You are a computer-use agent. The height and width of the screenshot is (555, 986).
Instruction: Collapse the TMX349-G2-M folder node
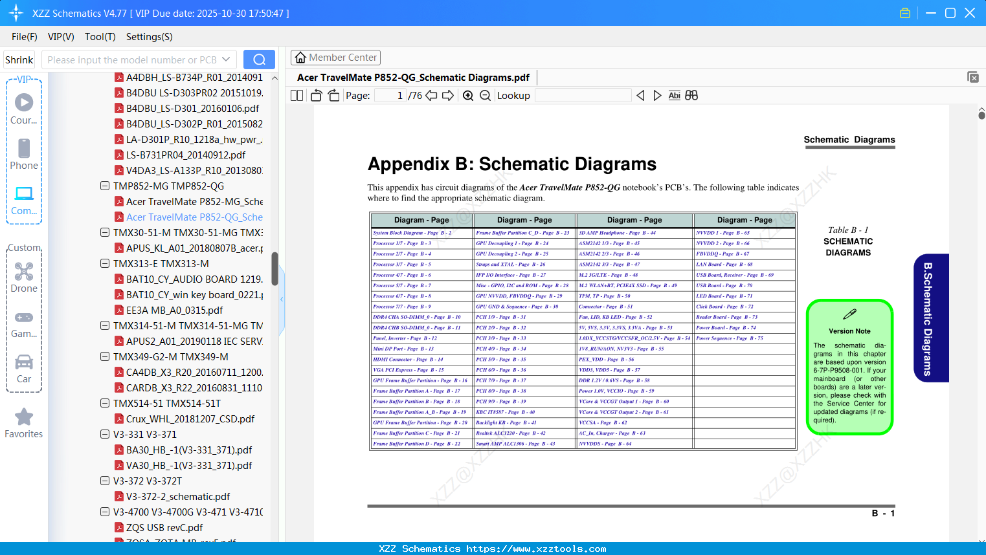pos(105,357)
